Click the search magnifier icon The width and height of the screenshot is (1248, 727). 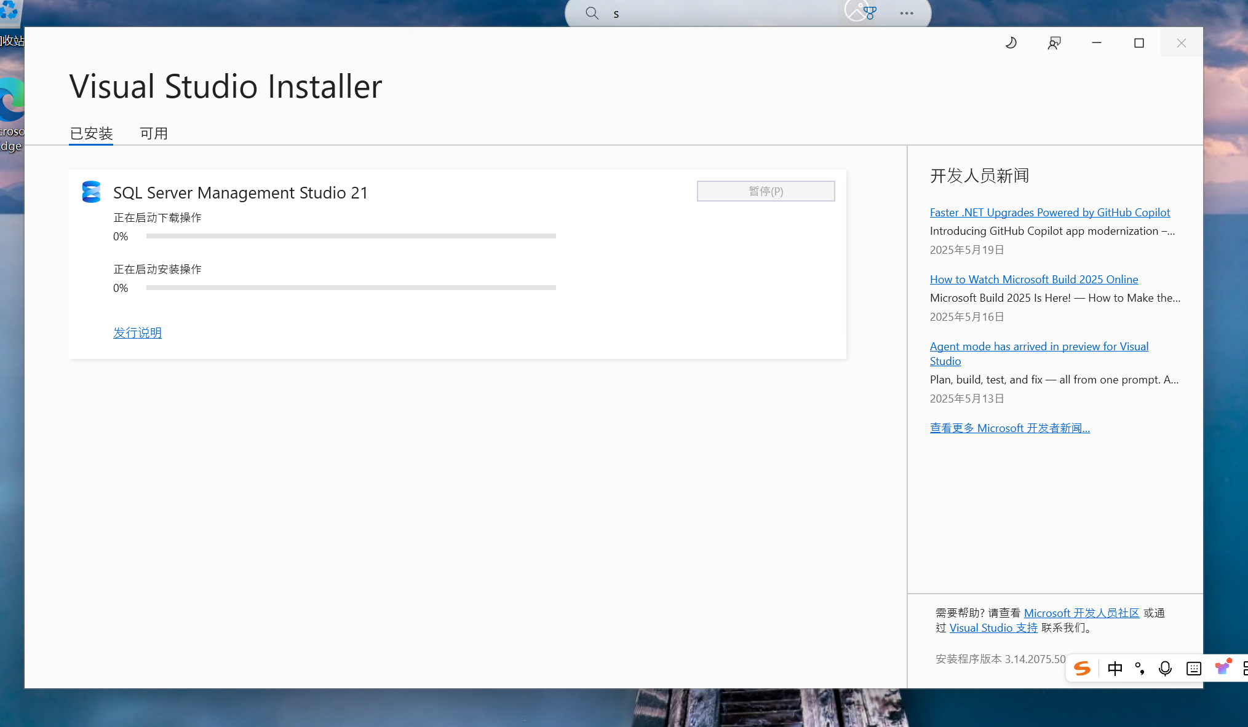point(592,13)
